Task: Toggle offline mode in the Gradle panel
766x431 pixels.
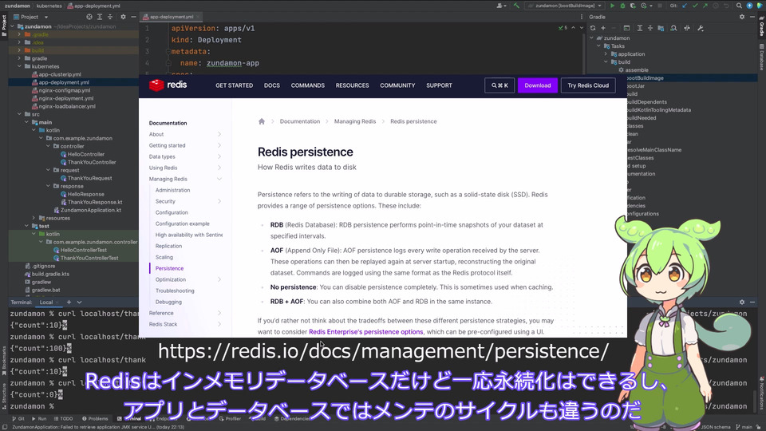Action: coord(687,29)
